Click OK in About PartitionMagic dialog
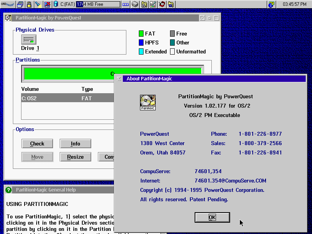The width and height of the screenshot is (312, 234). pyautogui.click(x=212, y=217)
